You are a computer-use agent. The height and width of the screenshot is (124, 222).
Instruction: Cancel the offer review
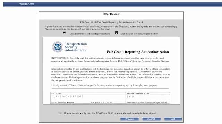coord(151,119)
